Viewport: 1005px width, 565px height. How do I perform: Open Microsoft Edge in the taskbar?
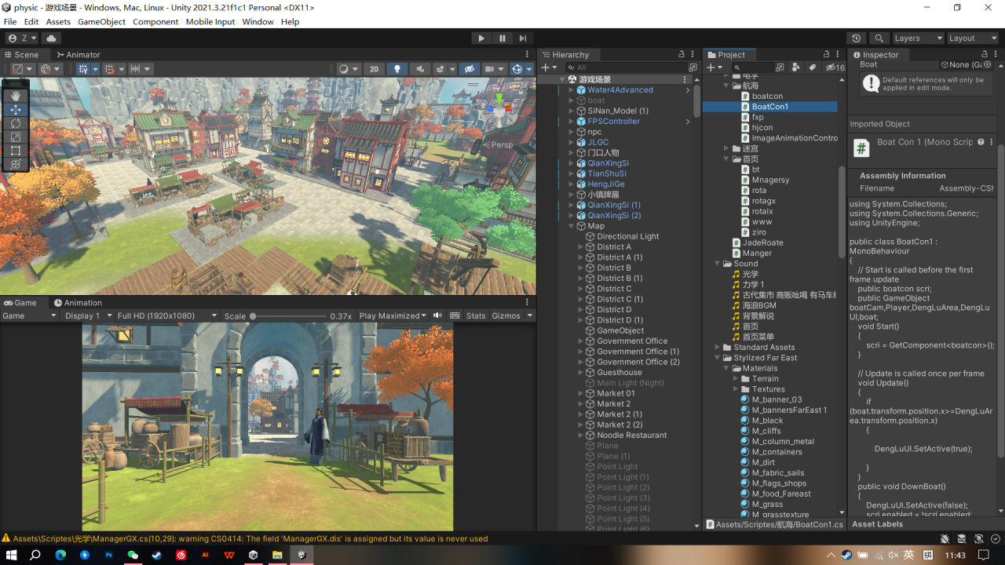click(60, 555)
